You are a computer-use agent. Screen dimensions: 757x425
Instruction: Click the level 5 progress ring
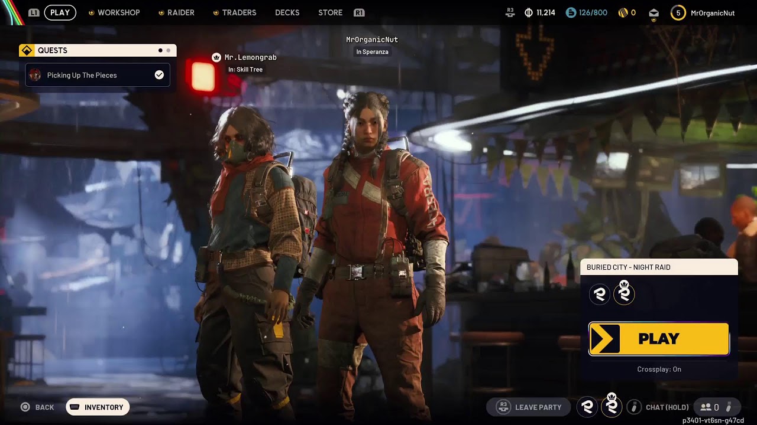[x=678, y=12]
